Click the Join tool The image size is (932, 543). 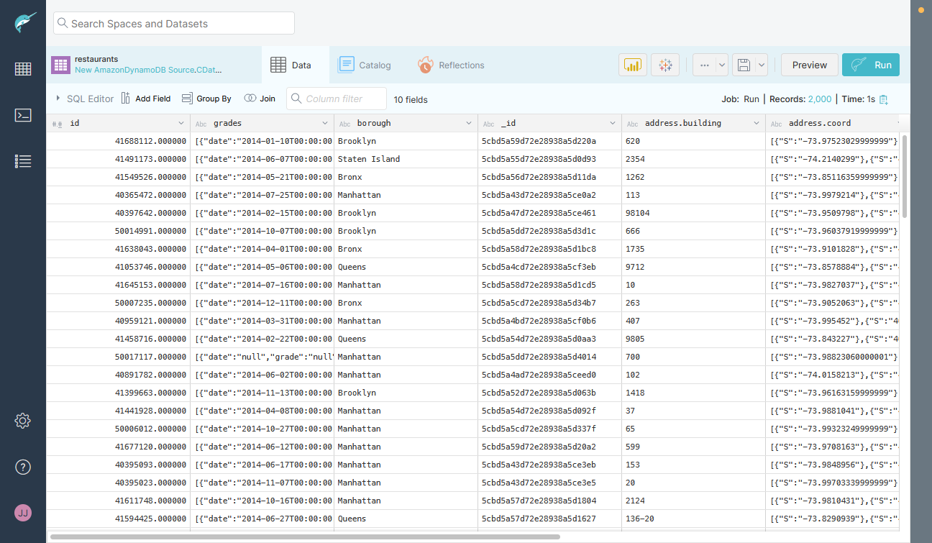[260, 99]
